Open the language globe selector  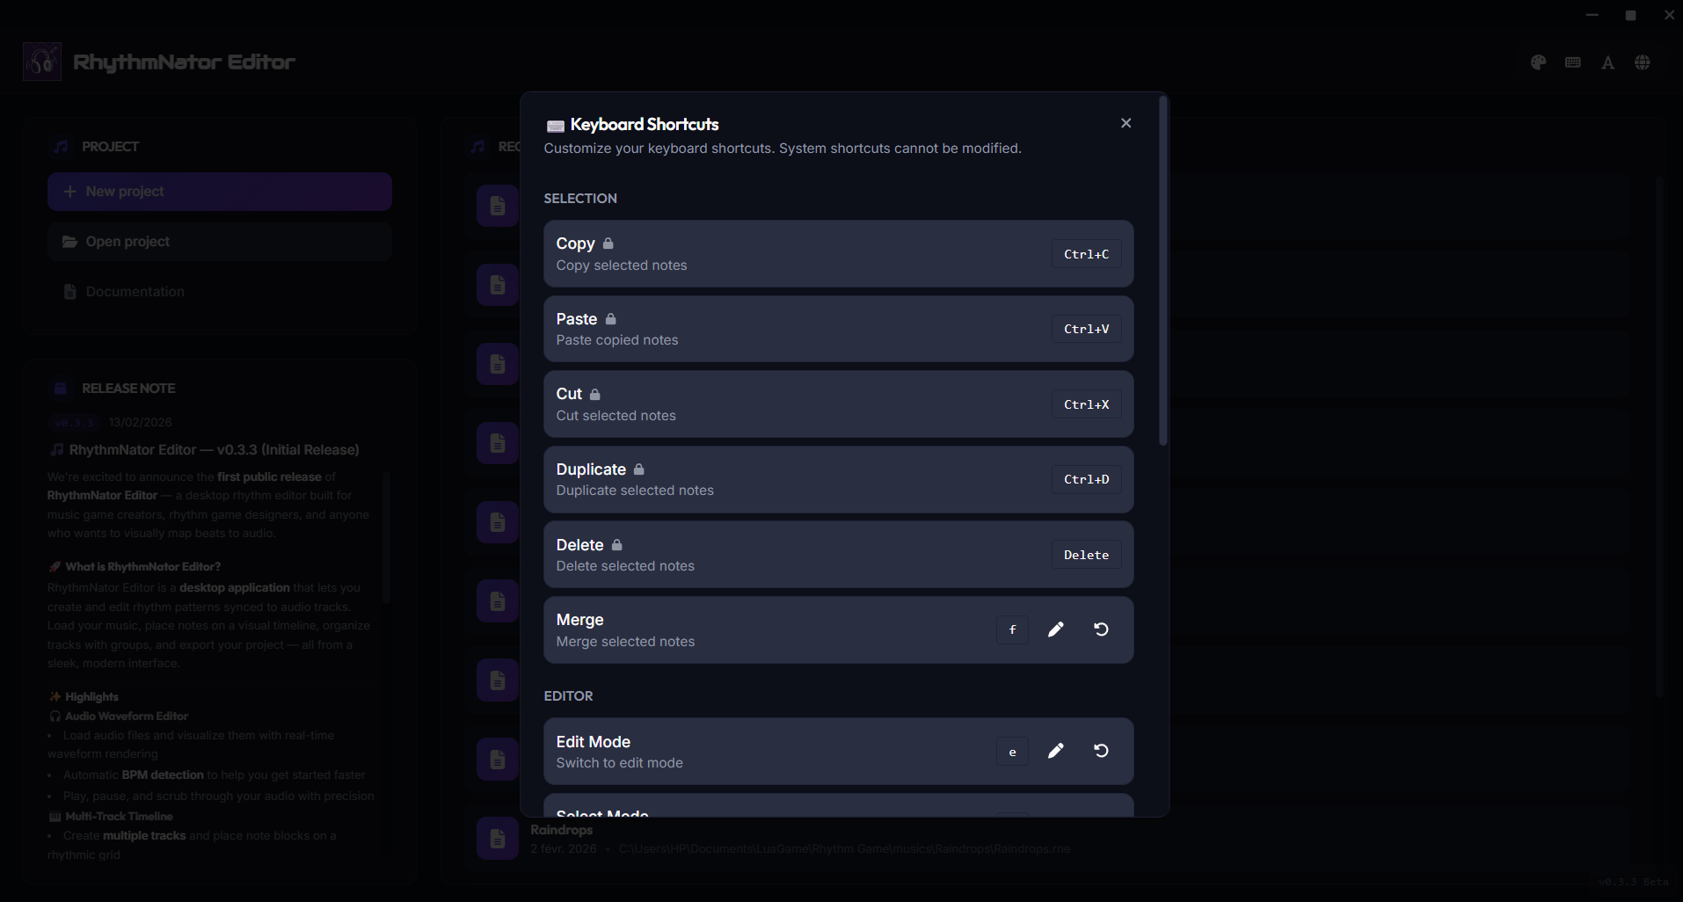pos(1642,62)
